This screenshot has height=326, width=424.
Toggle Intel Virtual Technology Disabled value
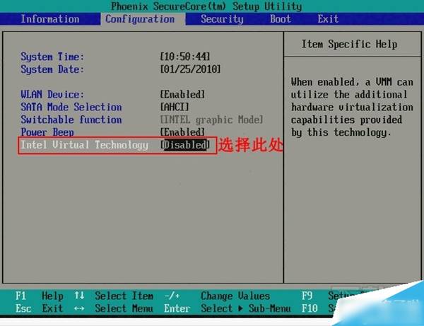[x=186, y=145]
